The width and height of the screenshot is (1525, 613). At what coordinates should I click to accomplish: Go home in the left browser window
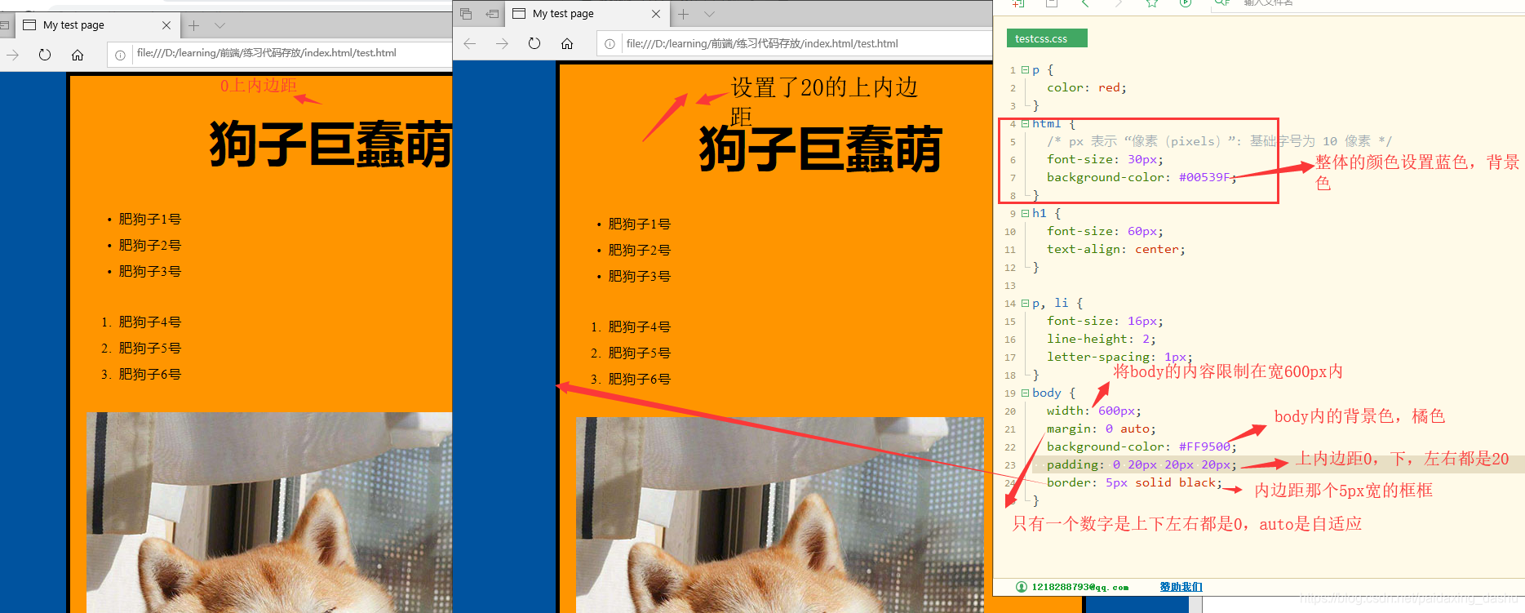click(78, 55)
